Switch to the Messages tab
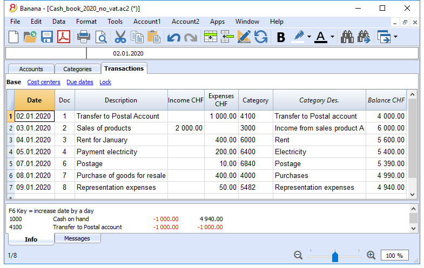The image size is (424, 268). [77, 238]
